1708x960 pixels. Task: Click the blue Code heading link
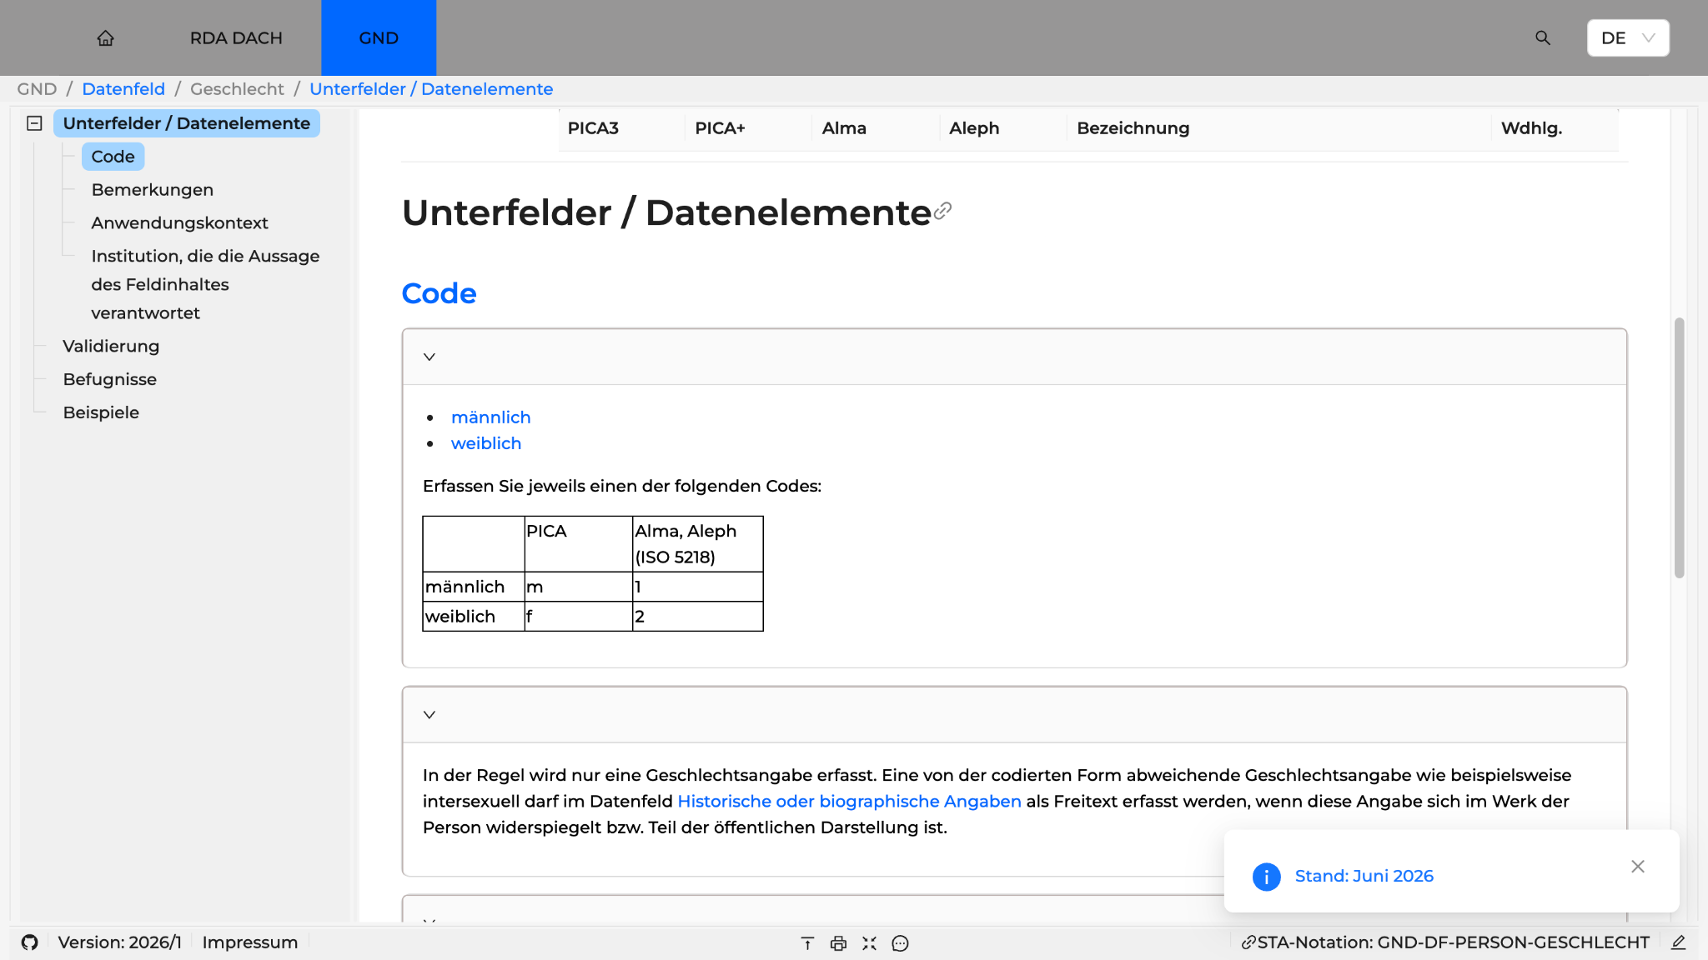[x=439, y=293]
